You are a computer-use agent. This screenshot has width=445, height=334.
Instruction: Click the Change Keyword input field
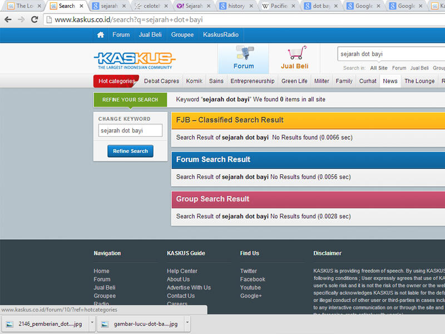coord(130,131)
